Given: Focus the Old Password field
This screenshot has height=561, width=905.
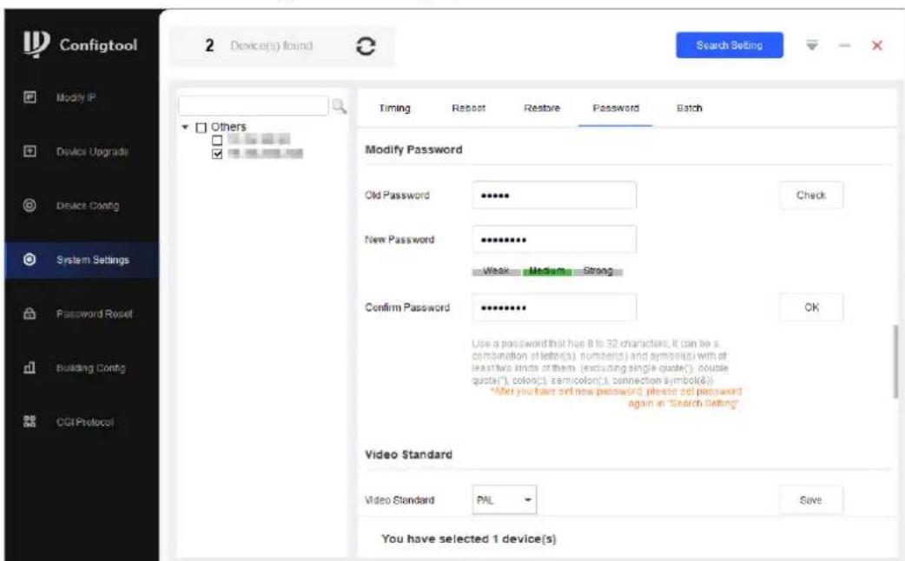Looking at the screenshot, I should coord(554,195).
